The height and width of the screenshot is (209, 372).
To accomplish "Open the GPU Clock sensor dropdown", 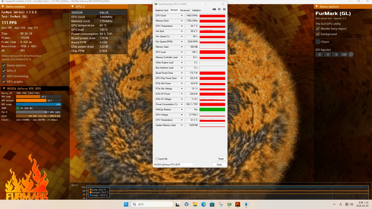I will pyautogui.click(x=182, y=15).
